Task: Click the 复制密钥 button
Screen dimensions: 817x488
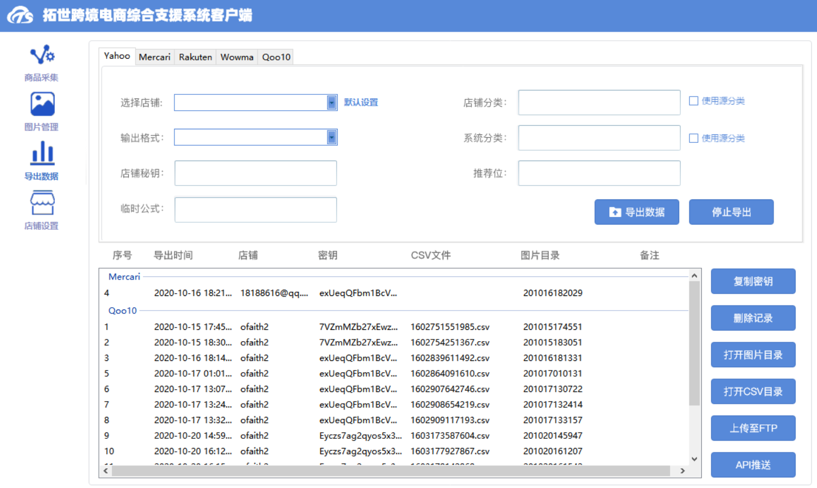Action: click(x=753, y=281)
